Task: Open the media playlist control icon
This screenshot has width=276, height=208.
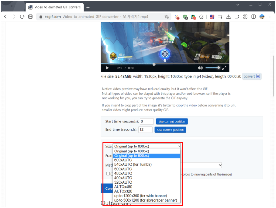Action: click(x=220, y=16)
